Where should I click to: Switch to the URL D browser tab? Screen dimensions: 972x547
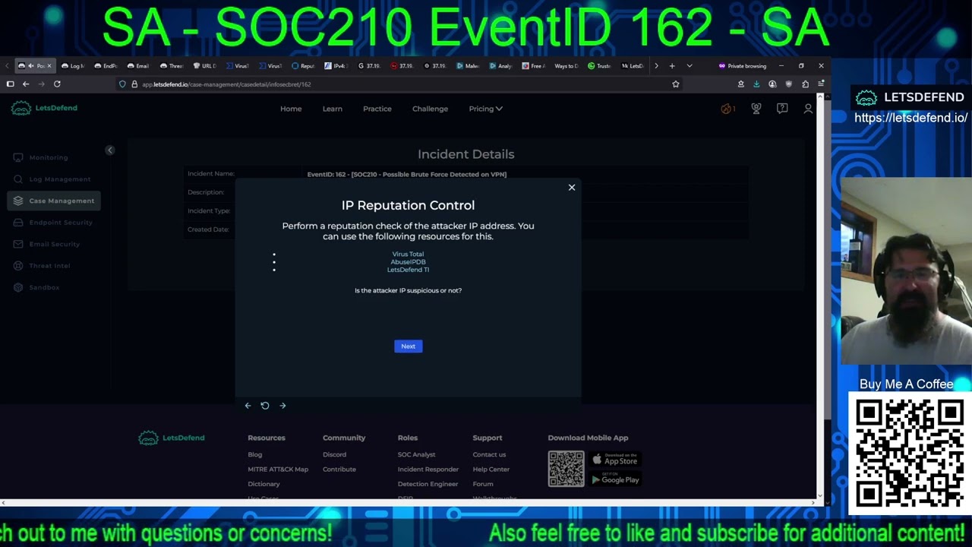(205, 66)
